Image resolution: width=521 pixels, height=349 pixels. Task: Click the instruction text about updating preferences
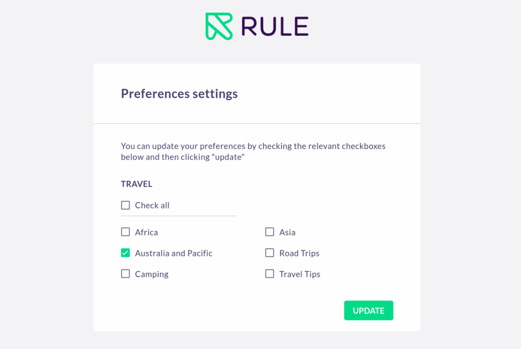[x=252, y=151]
